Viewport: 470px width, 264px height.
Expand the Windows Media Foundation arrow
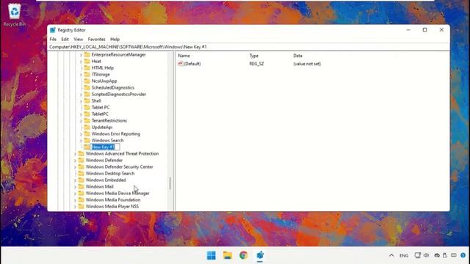click(75, 200)
